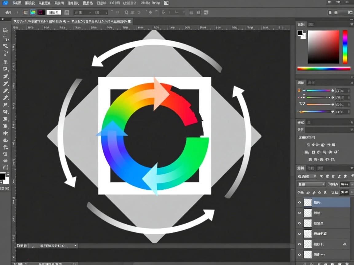Image resolution: width=354 pixels, height=265 pixels.
Task: Switch to the inactive tab in color panel
Action: 311,25
